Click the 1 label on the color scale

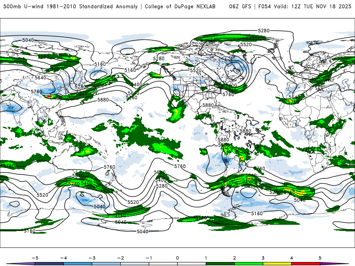[206, 258]
